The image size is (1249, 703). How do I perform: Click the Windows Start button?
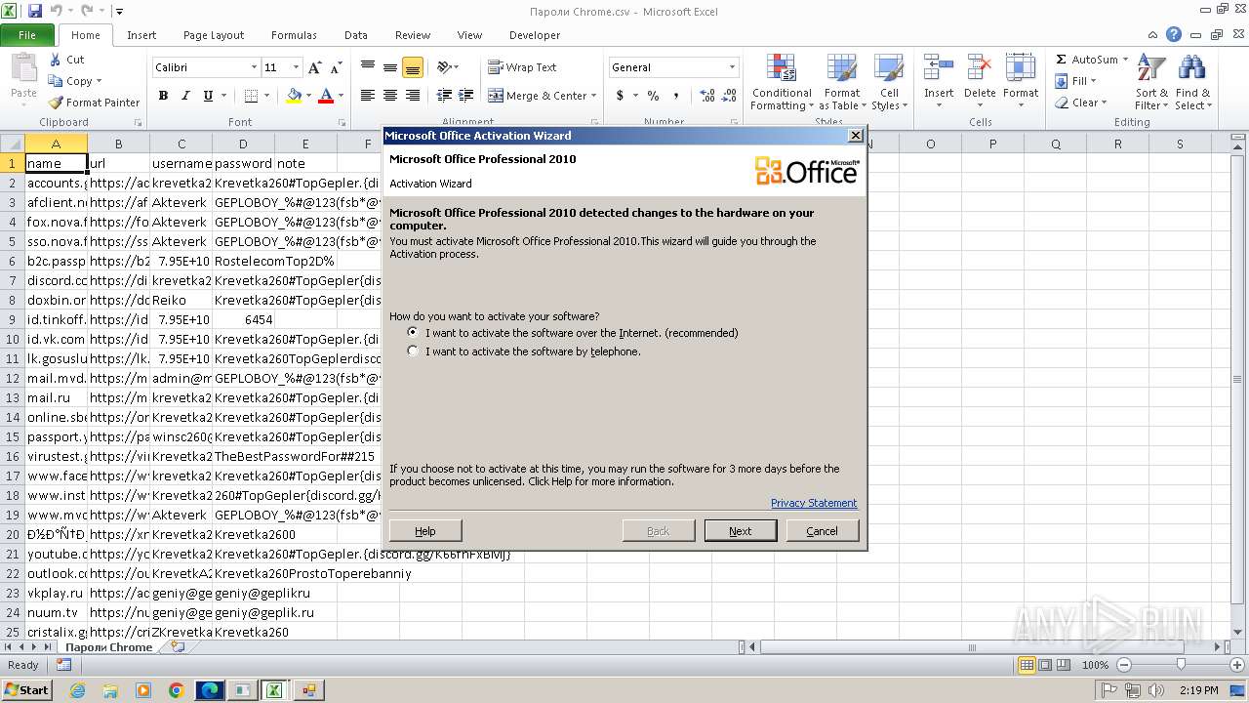[27, 689]
